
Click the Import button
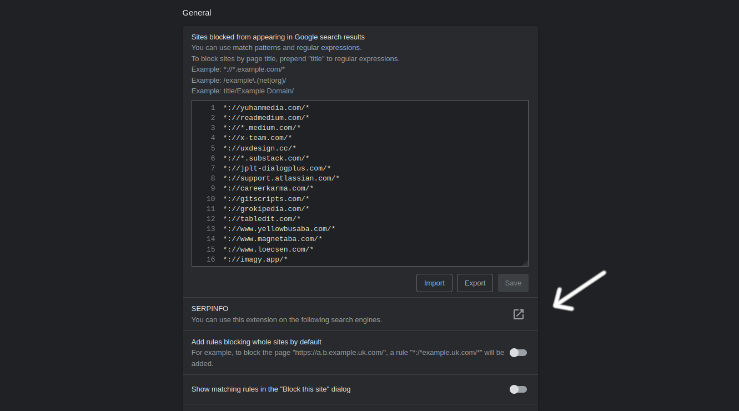point(434,283)
